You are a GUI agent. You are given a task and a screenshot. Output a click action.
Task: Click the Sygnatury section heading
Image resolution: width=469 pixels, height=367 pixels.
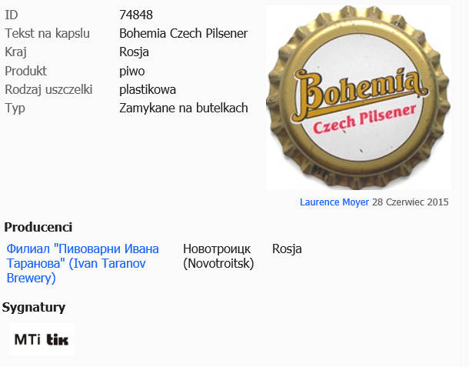(x=34, y=308)
